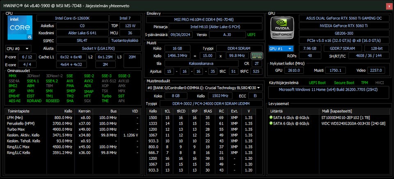
Task: Open the CPU #0 selector dropdown
Action: 18,49
